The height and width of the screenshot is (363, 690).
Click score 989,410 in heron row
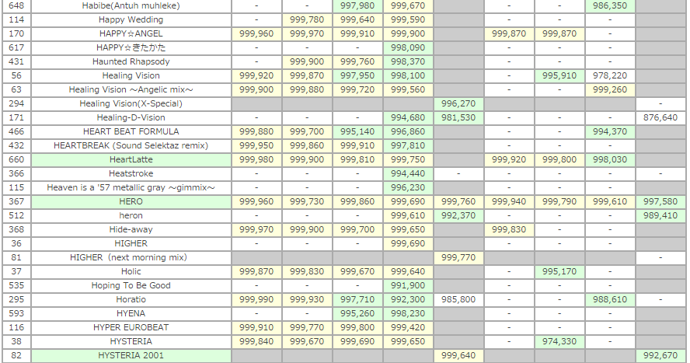pos(660,215)
